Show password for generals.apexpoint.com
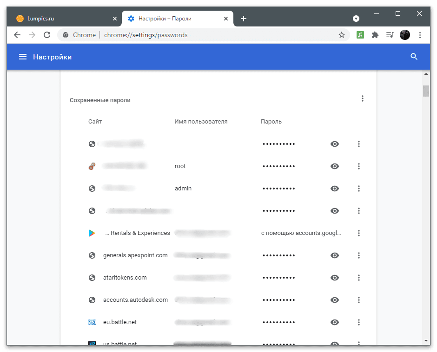Image resolution: width=437 pixels, height=352 pixels. pyautogui.click(x=334, y=255)
